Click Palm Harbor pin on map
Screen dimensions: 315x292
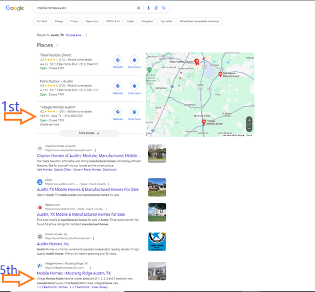[x=197, y=62]
